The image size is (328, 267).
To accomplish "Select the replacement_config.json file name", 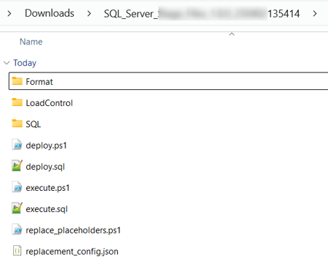I will [x=72, y=251].
